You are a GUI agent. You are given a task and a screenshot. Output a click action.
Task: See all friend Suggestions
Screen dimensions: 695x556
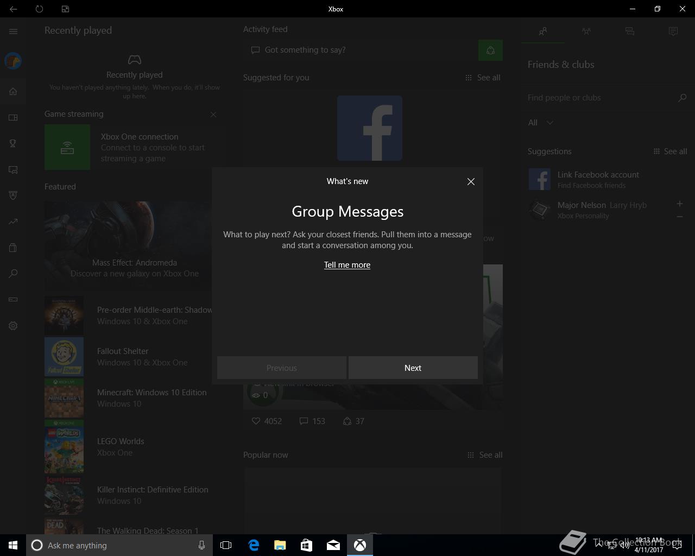(670, 151)
